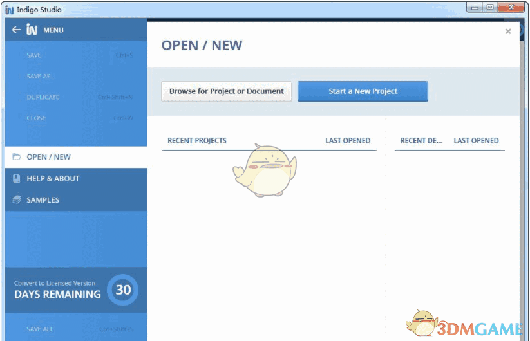Click Last Opened header for recent documents

coord(476,140)
